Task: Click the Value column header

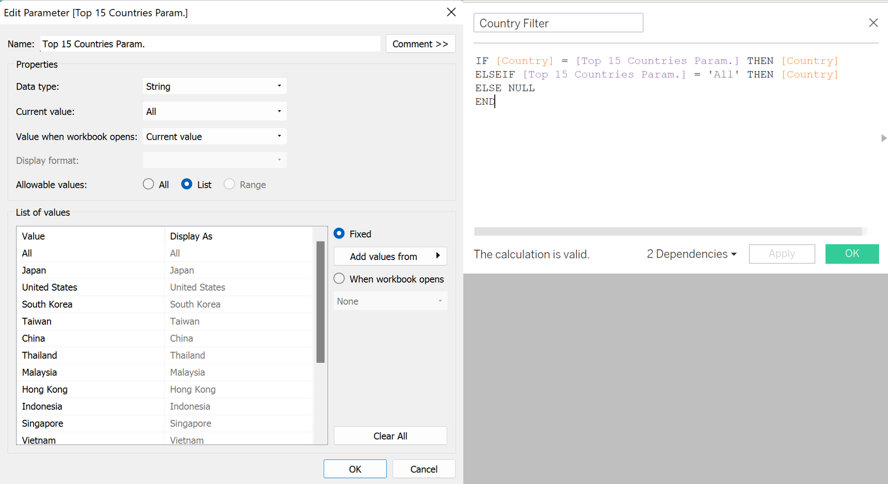Action: pos(91,236)
